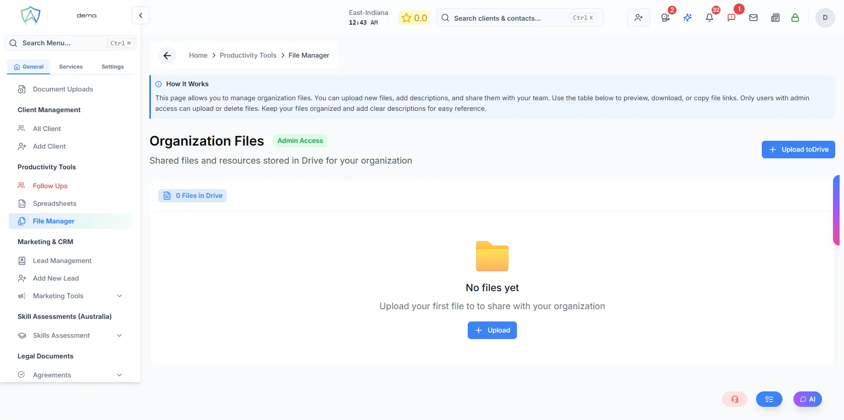This screenshot has height=420, width=844.
Task: Open Productivity Tools from the breadcrumb
Action: click(248, 55)
